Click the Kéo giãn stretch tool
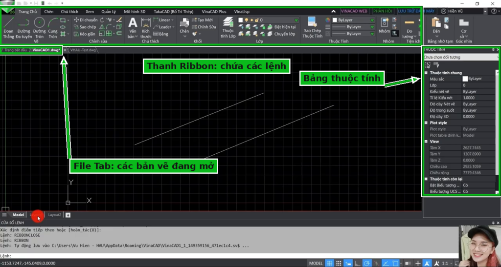 (x=85, y=34)
